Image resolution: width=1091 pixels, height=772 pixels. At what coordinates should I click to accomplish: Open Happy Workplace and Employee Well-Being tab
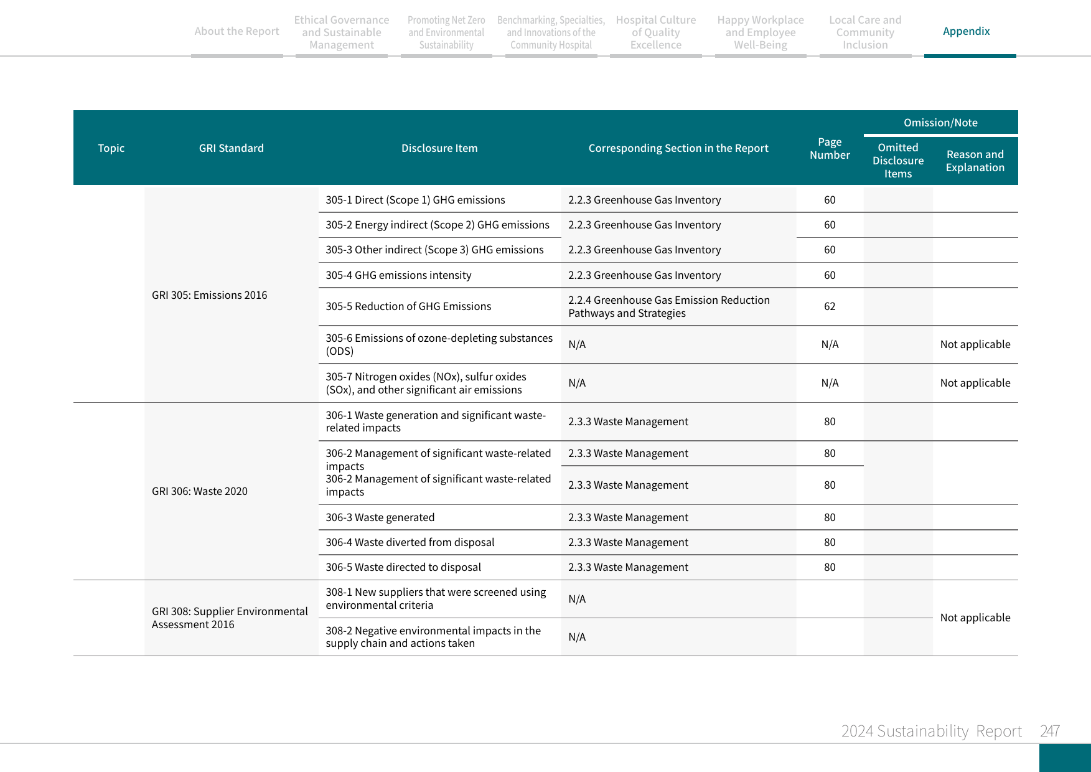coord(761,32)
